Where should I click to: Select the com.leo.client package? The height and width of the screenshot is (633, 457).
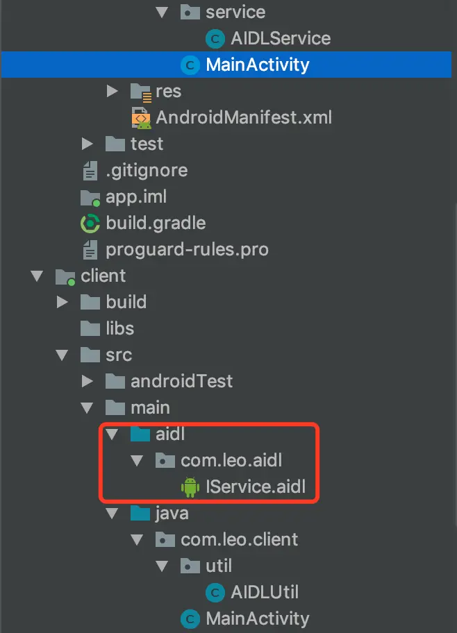[x=239, y=539]
